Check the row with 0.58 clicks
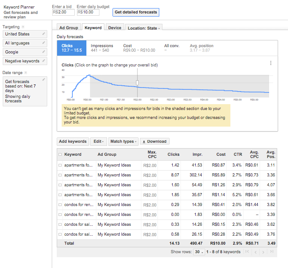The height and width of the screenshot is (268, 288). [60, 234]
